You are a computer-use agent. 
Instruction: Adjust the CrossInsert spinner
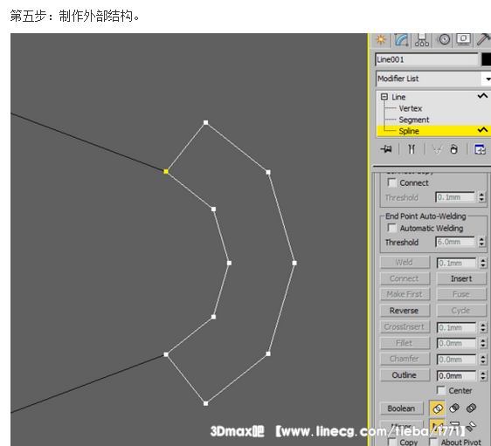click(483, 327)
